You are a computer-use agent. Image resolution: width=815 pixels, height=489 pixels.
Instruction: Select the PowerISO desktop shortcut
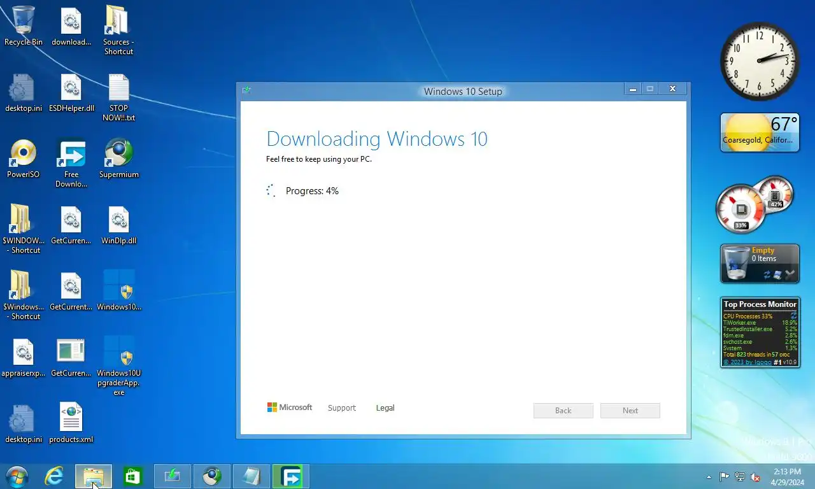coord(24,159)
